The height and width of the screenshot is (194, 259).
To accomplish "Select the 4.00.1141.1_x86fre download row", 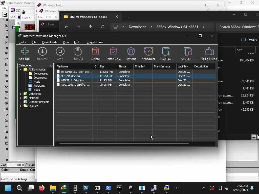I will tap(136, 85).
